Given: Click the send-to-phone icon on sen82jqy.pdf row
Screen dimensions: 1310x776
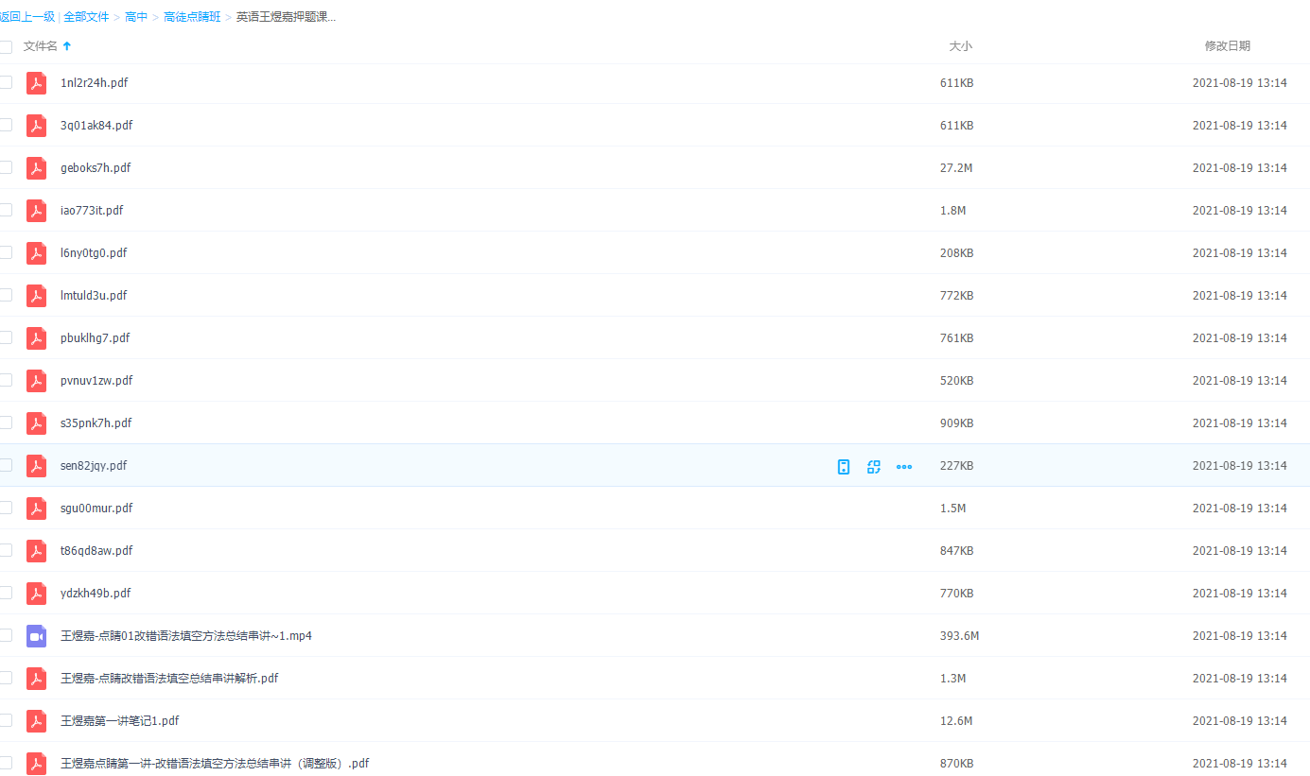Looking at the screenshot, I should pos(844,466).
